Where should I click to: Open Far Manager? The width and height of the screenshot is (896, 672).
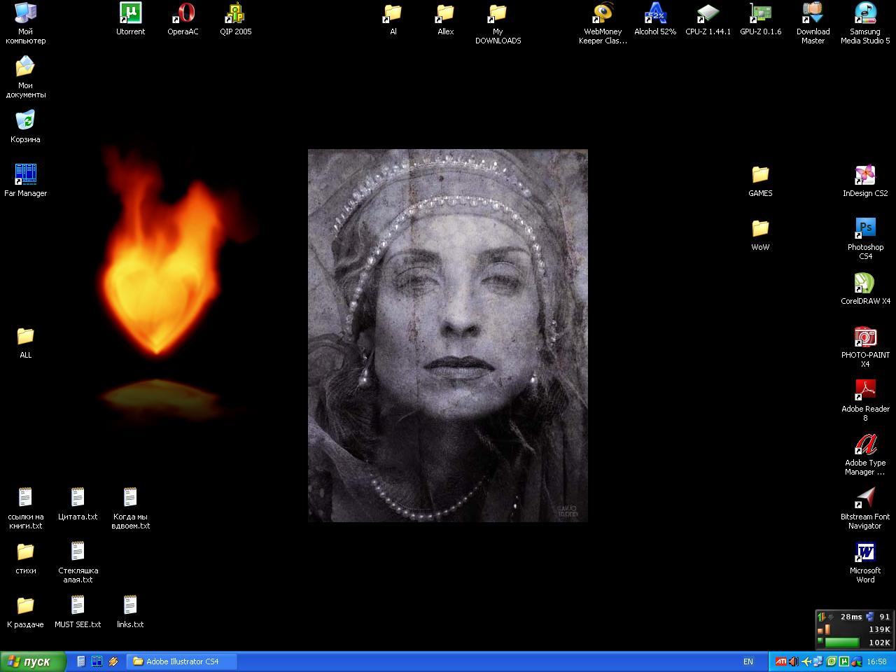(x=25, y=173)
